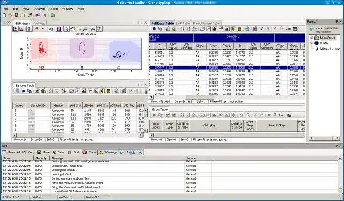This screenshot has height=201, width=344.
Task: Open the File menu
Action: (x=5, y=9)
